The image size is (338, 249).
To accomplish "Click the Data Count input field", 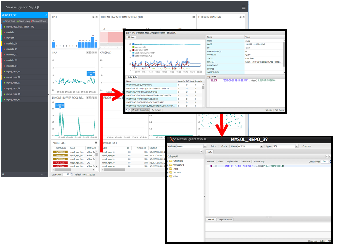I will (x=66, y=174).
